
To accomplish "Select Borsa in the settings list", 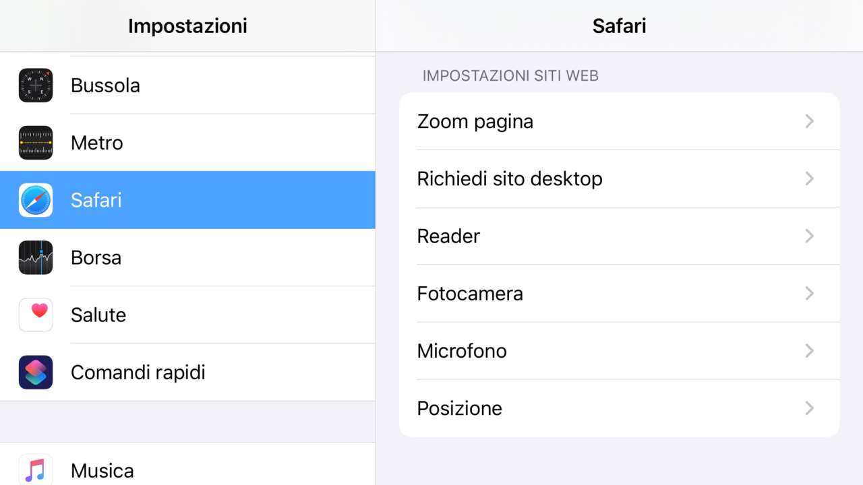I will 96,257.
